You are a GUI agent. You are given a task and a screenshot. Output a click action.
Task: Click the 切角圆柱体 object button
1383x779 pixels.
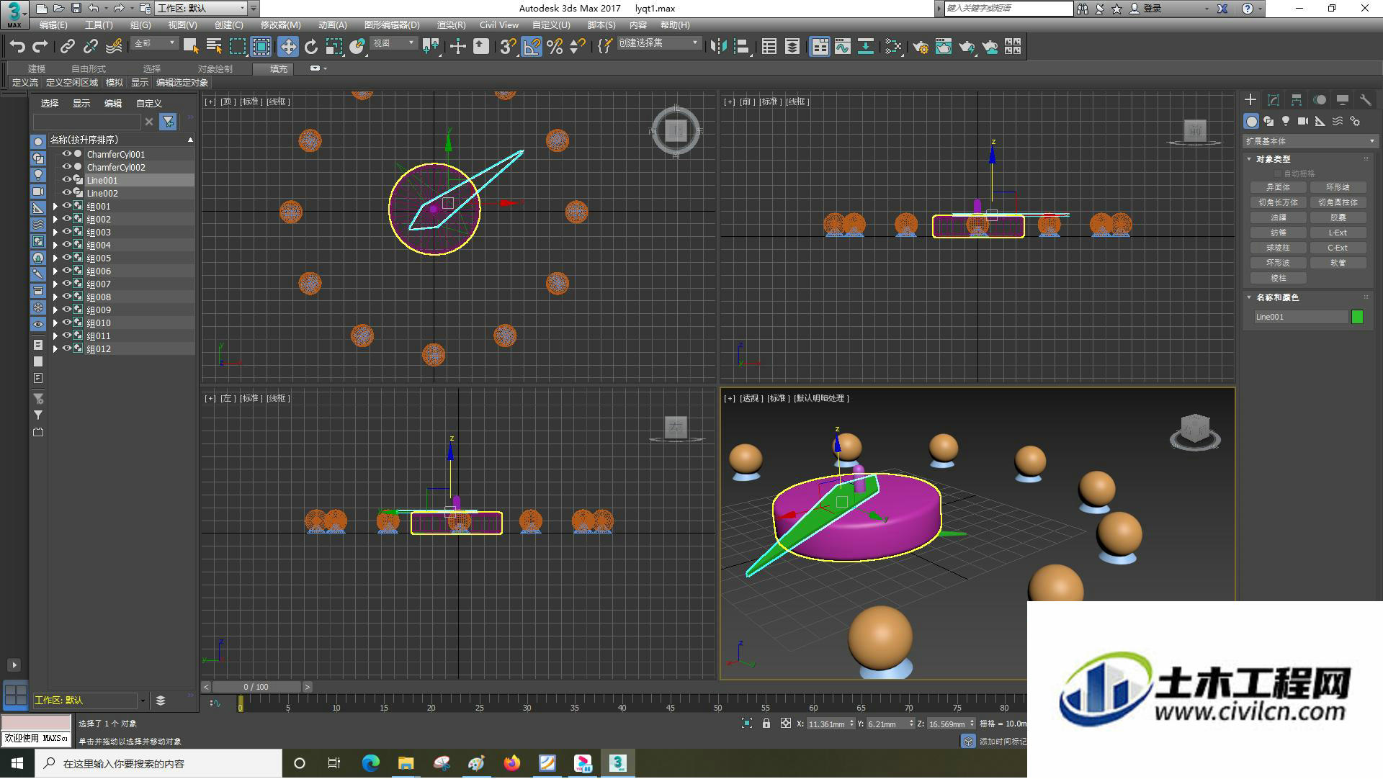[1338, 202]
